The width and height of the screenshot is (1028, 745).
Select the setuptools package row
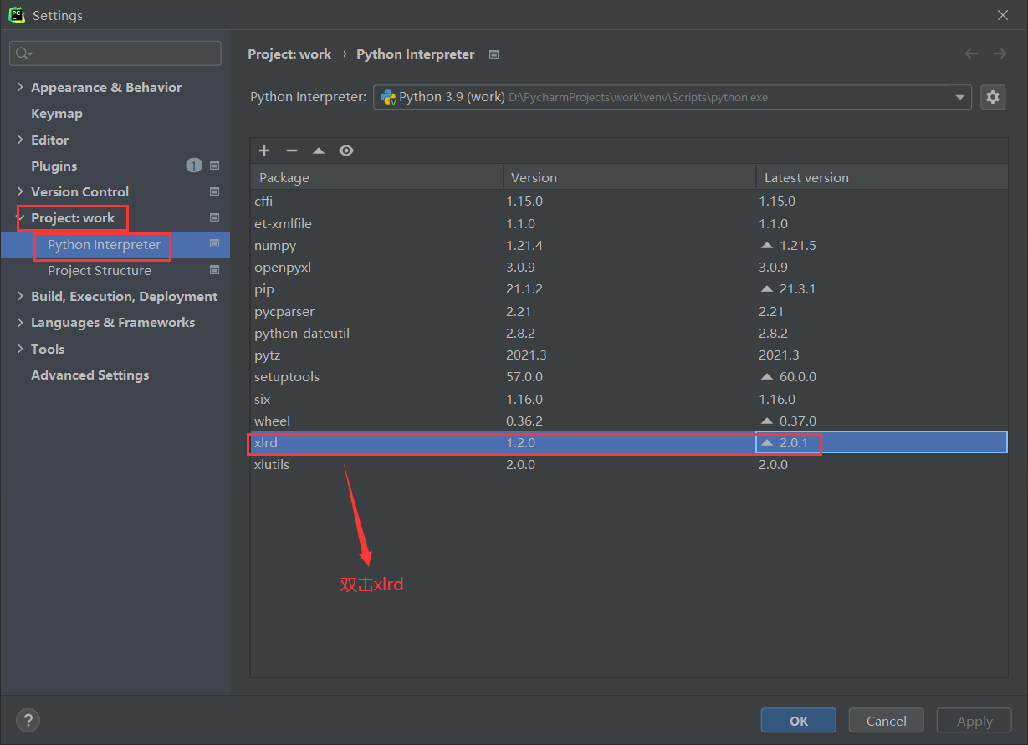[629, 377]
